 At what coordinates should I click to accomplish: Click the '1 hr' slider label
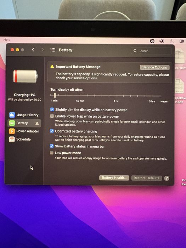(116, 101)
